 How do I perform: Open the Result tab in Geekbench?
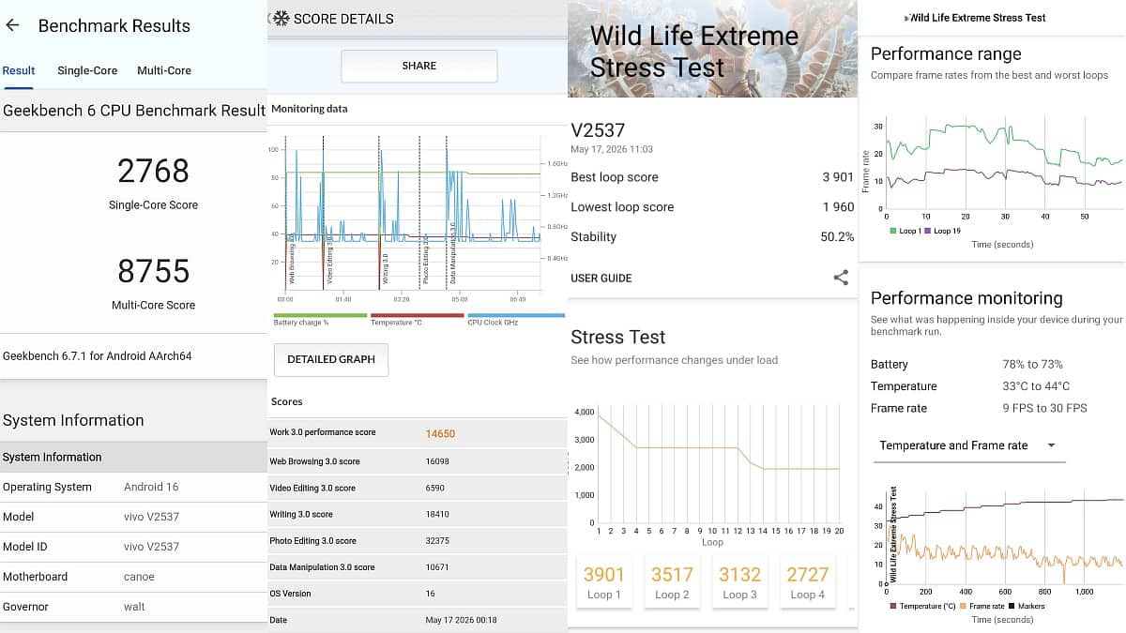tap(19, 70)
